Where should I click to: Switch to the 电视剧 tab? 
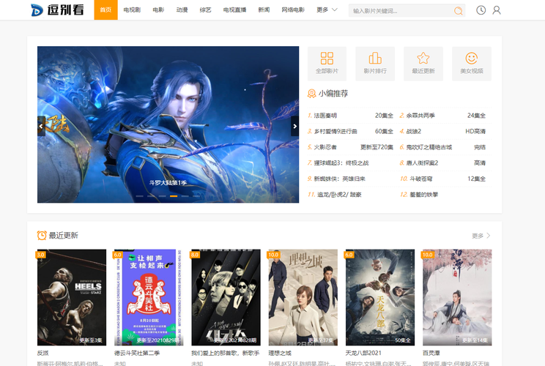132,10
